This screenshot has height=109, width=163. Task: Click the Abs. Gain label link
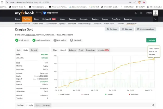click(20, 58)
